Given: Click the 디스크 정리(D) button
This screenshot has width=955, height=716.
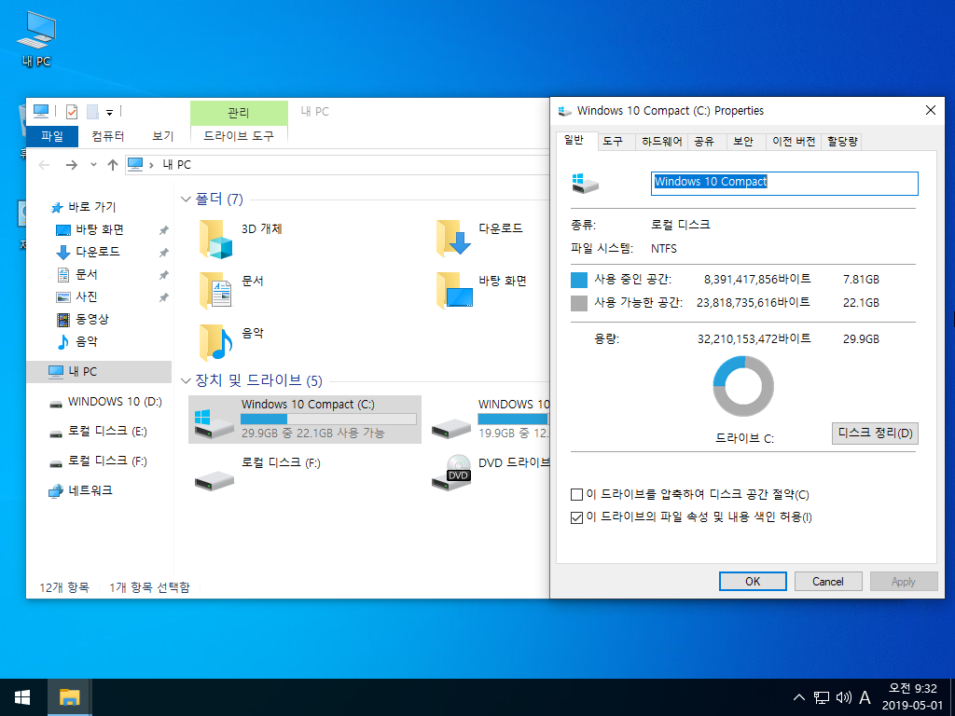Looking at the screenshot, I should pos(875,434).
